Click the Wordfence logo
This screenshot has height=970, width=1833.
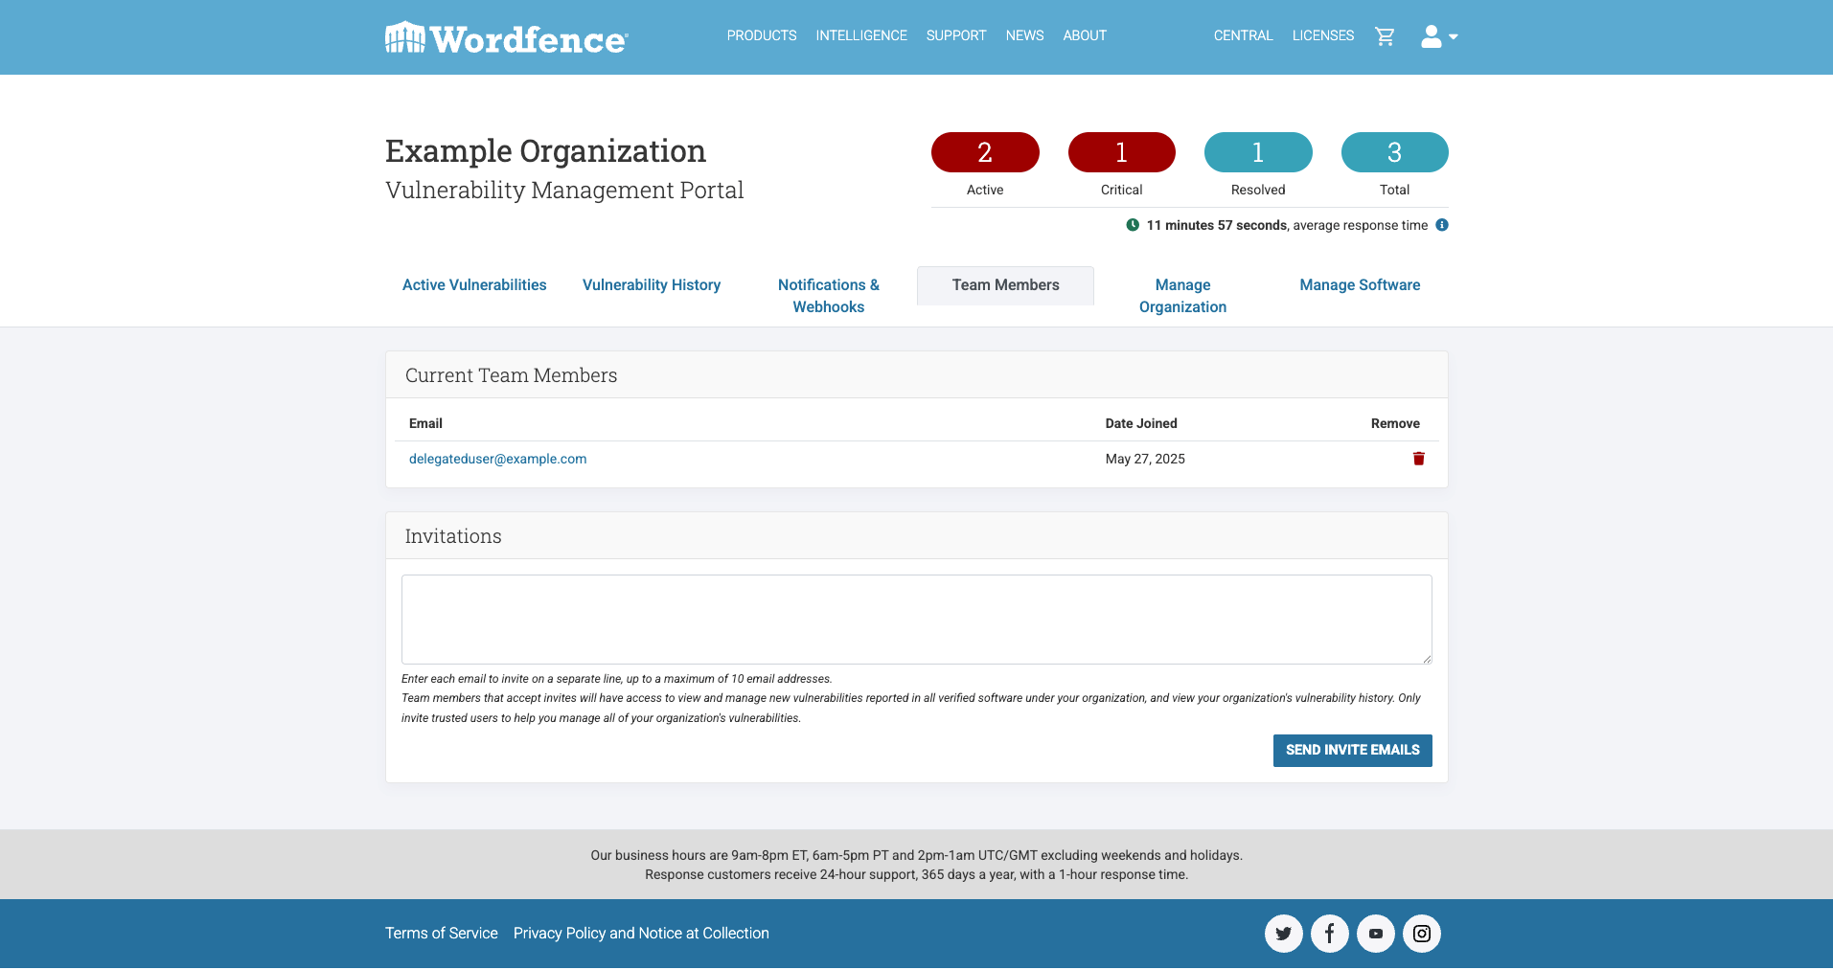coord(506,38)
